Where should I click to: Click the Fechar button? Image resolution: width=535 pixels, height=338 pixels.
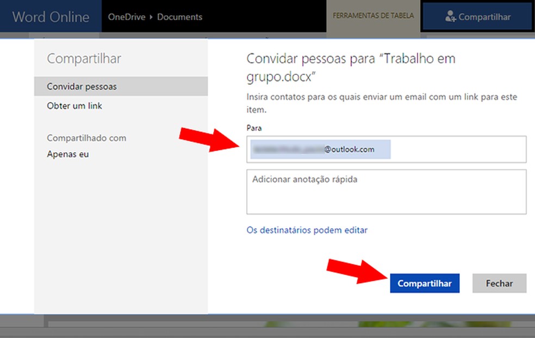click(499, 283)
